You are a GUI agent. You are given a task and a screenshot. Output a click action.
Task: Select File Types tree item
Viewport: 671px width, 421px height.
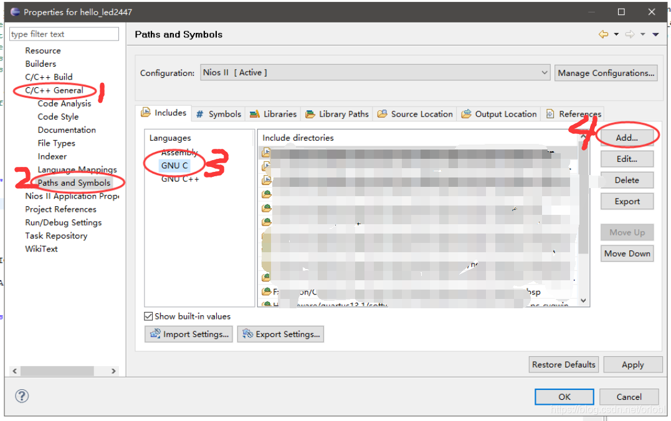[x=57, y=143]
